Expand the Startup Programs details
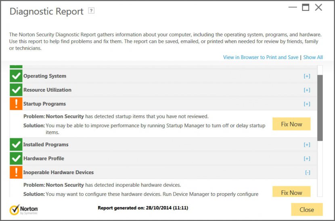 pyautogui.click(x=307, y=104)
